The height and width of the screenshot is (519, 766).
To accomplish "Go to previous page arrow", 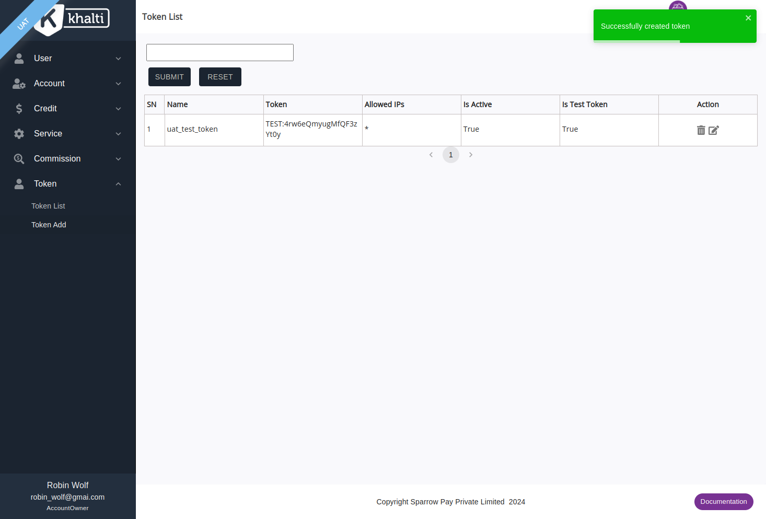I will click(x=431, y=155).
